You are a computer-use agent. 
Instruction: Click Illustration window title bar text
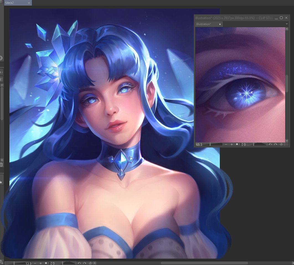234,18
